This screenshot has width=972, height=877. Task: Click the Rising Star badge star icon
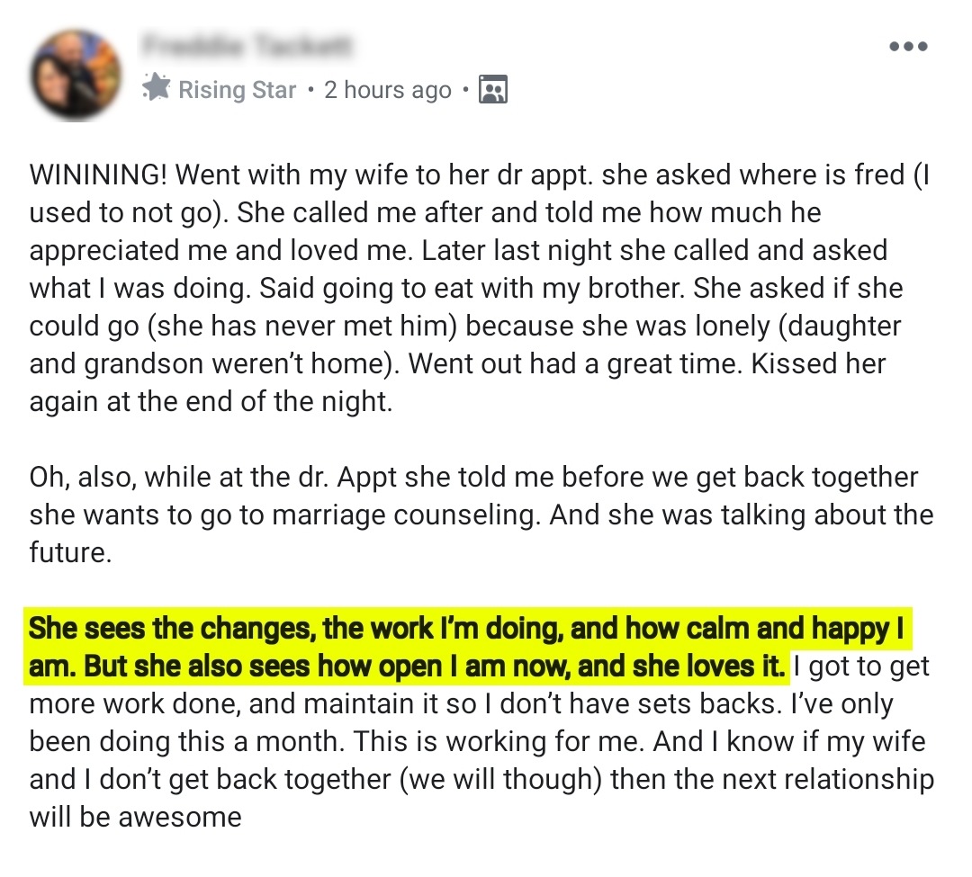[x=157, y=89]
